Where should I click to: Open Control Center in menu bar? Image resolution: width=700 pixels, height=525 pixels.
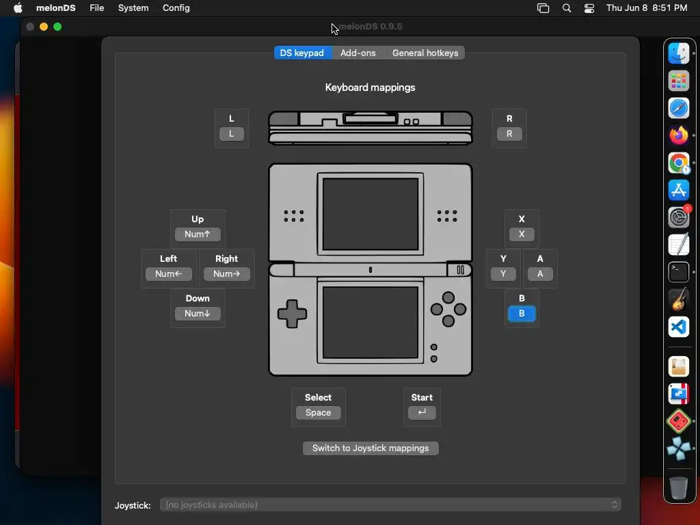click(x=589, y=8)
